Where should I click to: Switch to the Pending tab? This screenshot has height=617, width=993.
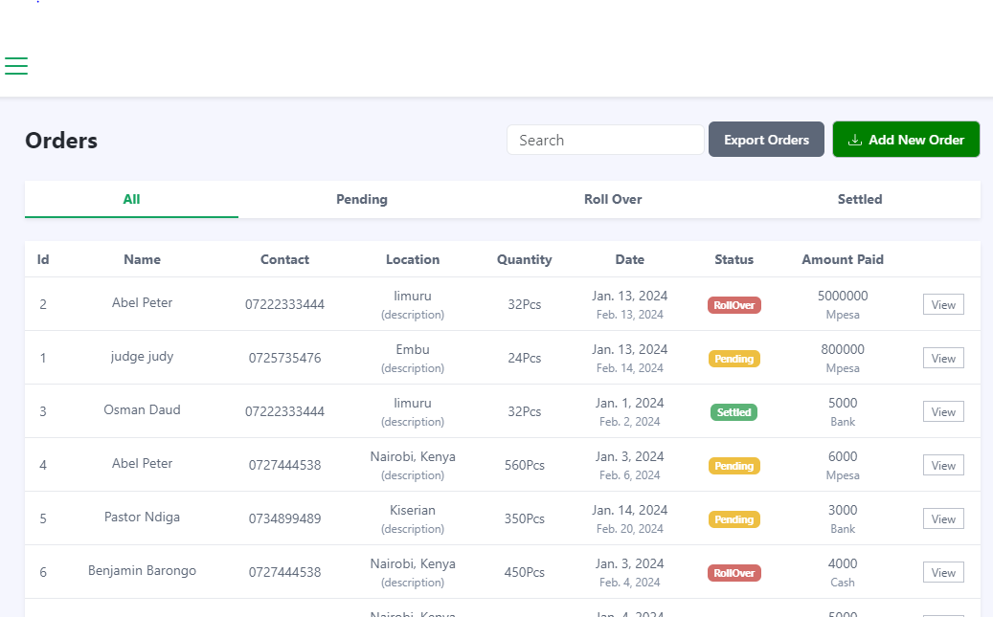[362, 199]
